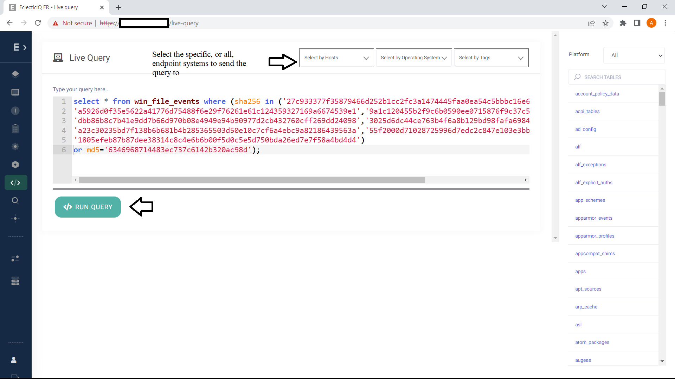Viewport: 675px width, 379px height.
Task: Select the clipboard reports icon
Action: (15, 128)
